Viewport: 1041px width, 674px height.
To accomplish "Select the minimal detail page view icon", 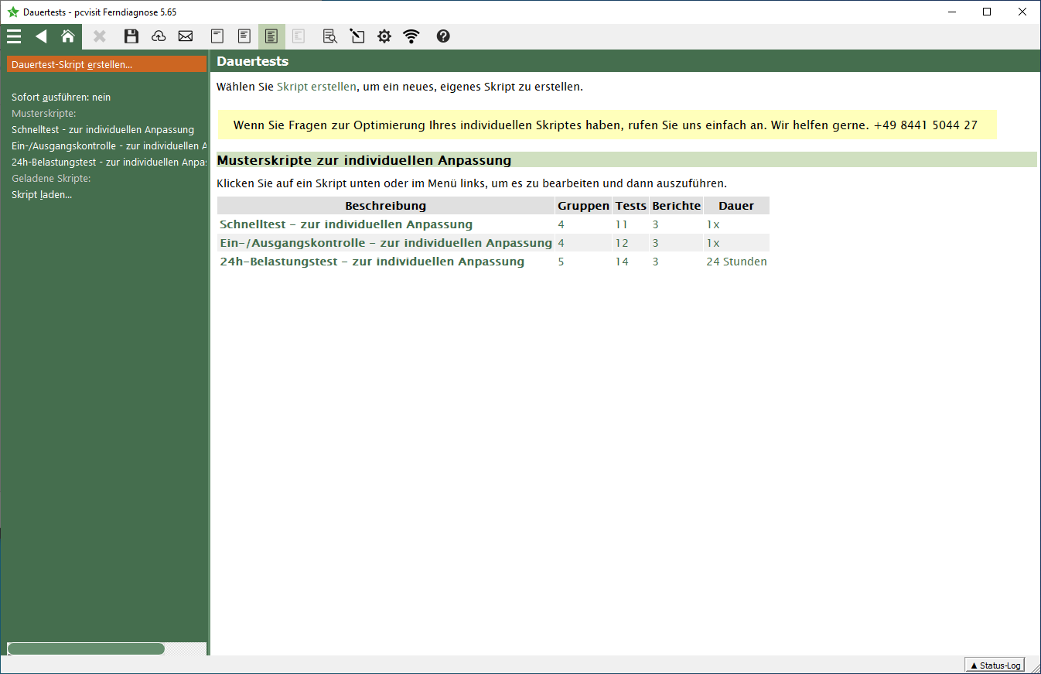I will (x=218, y=36).
